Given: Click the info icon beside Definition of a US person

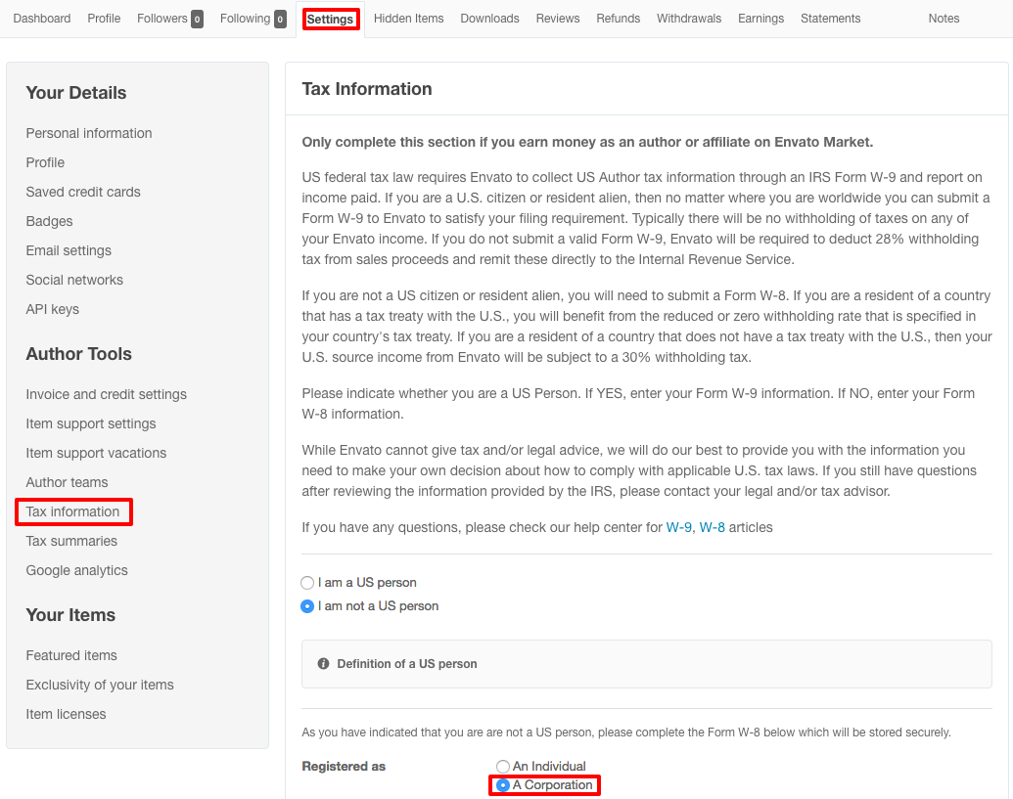Looking at the screenshot, I should [324, 664].
